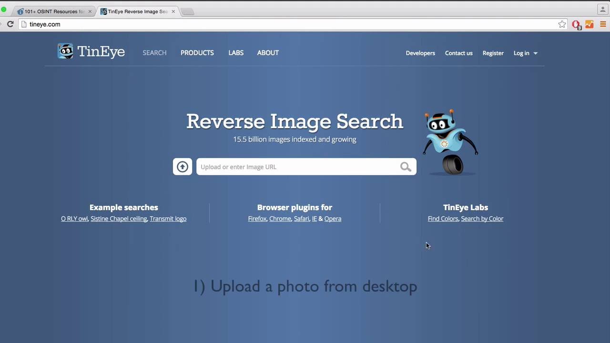The image size is (610, 343).
Task: Click the Reverse Image Search heading
Action: pyautogui.click(x=295, y=121)
